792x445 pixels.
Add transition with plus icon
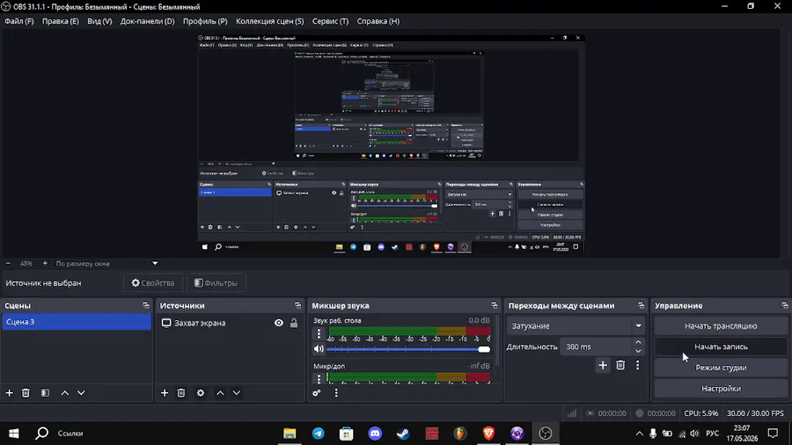(603, 365)
